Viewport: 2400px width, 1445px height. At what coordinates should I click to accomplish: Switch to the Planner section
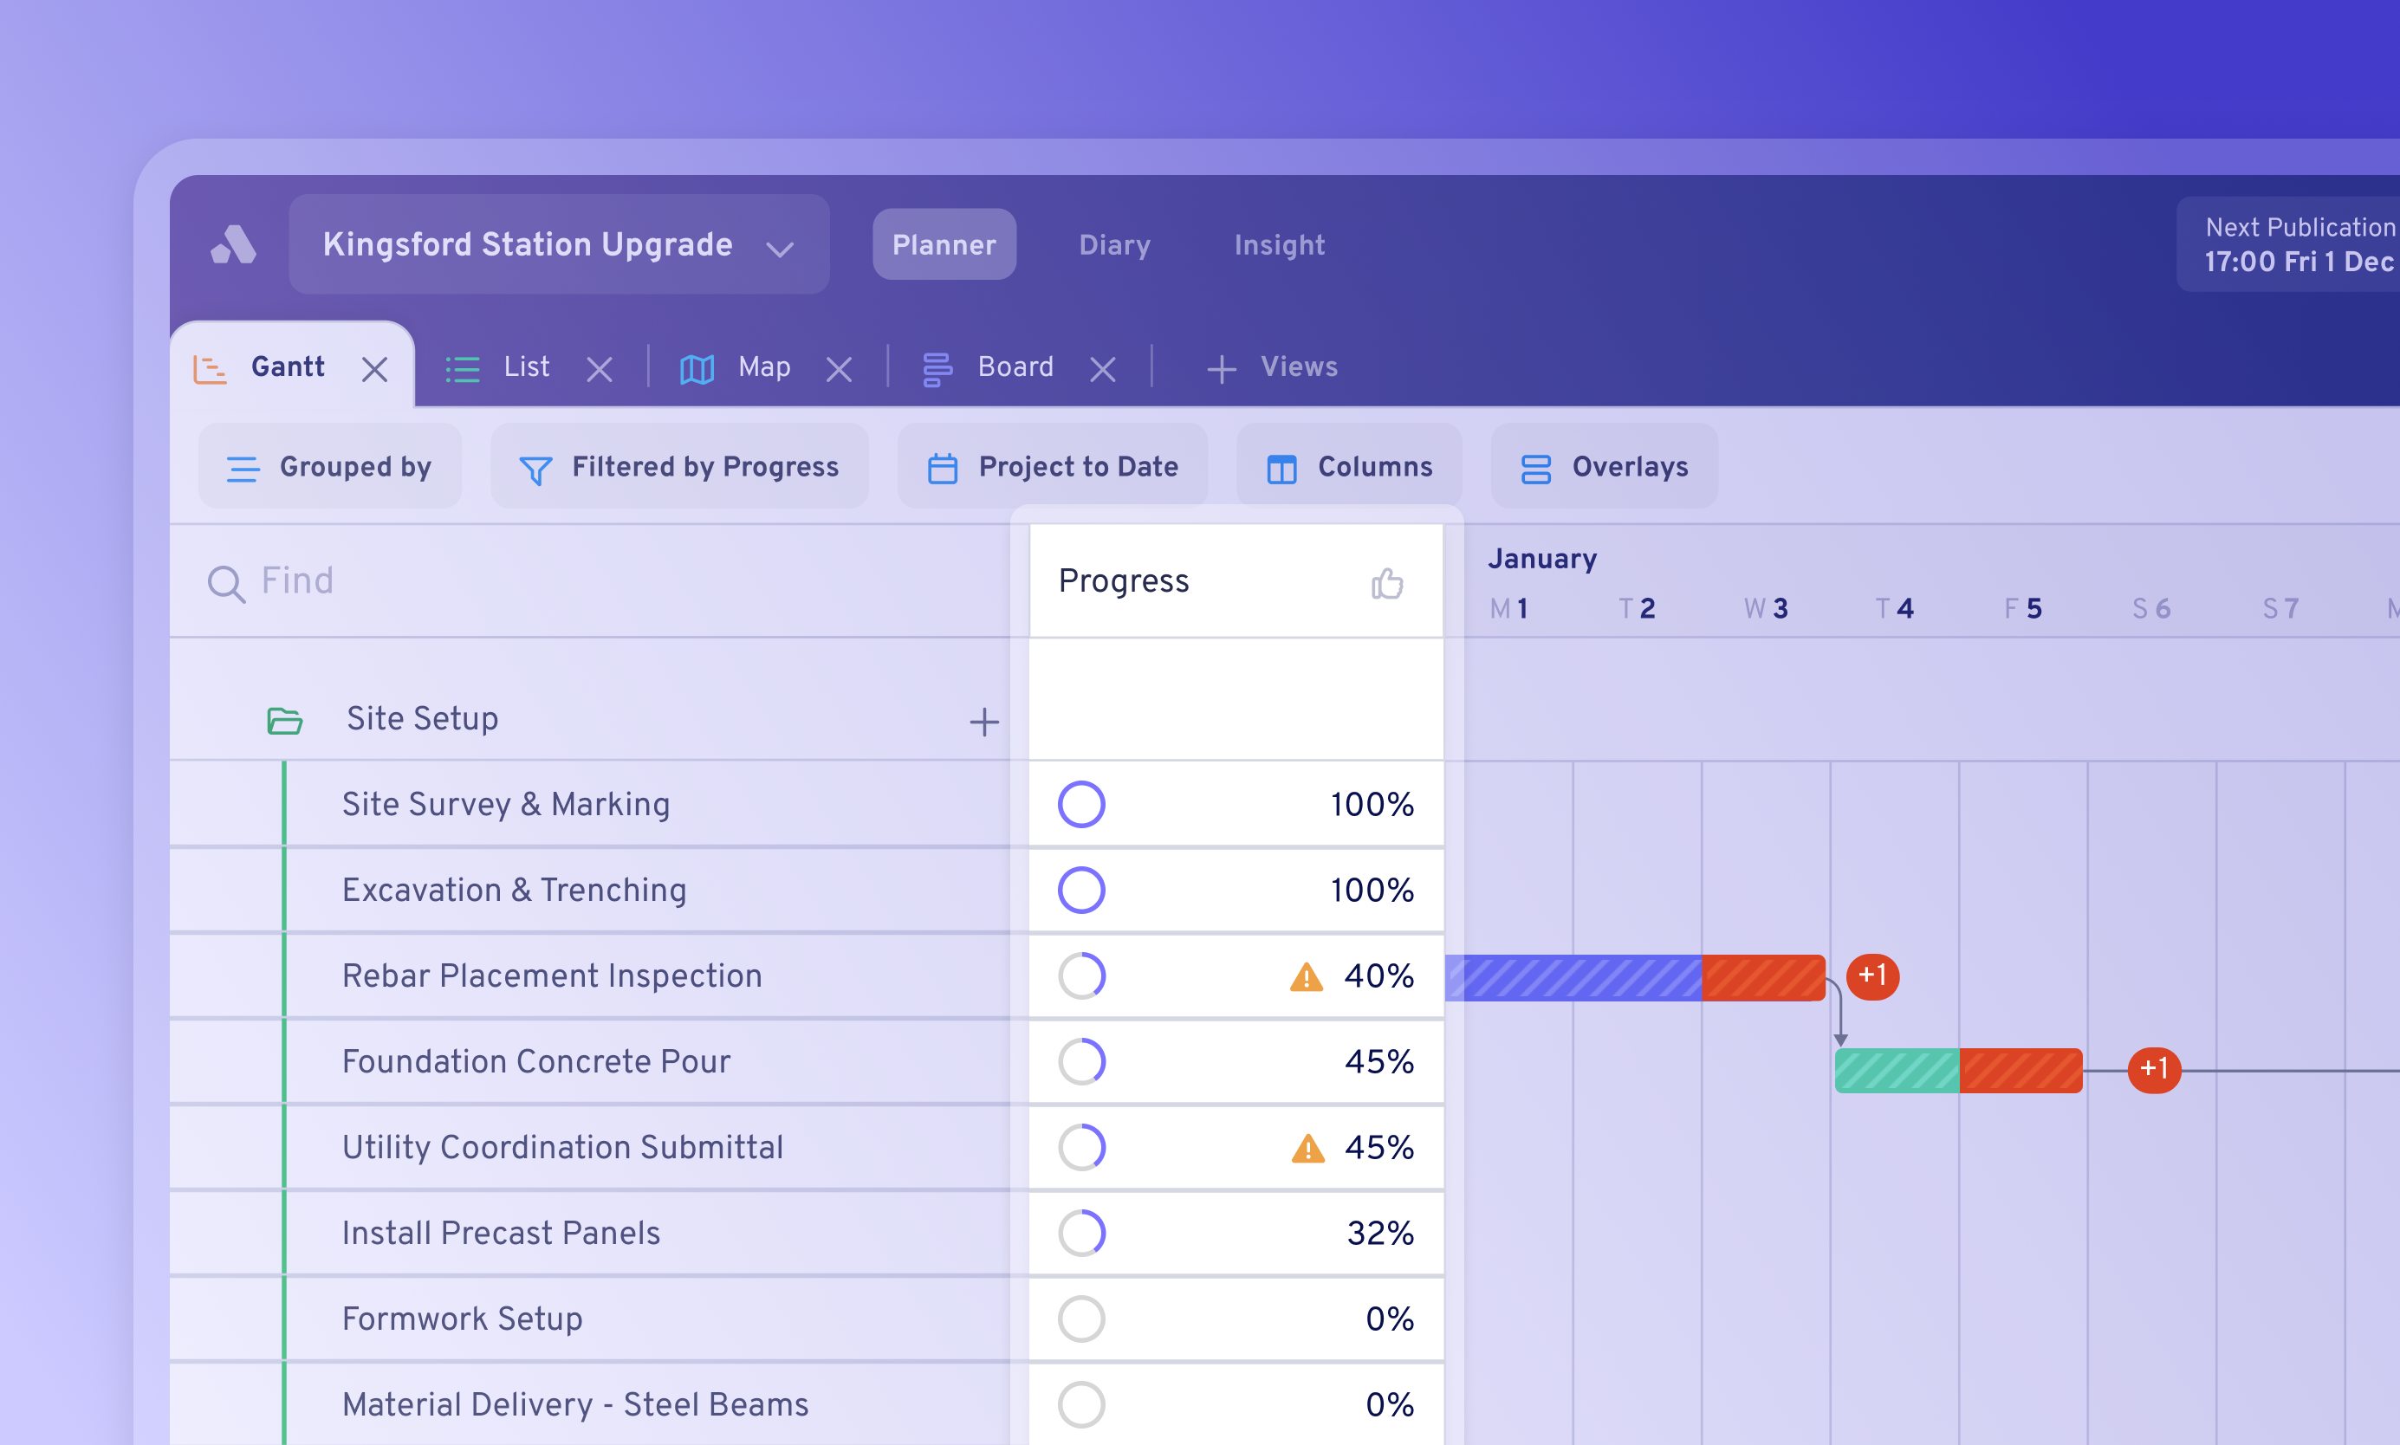pyautogui.click(x=944, y=244)
